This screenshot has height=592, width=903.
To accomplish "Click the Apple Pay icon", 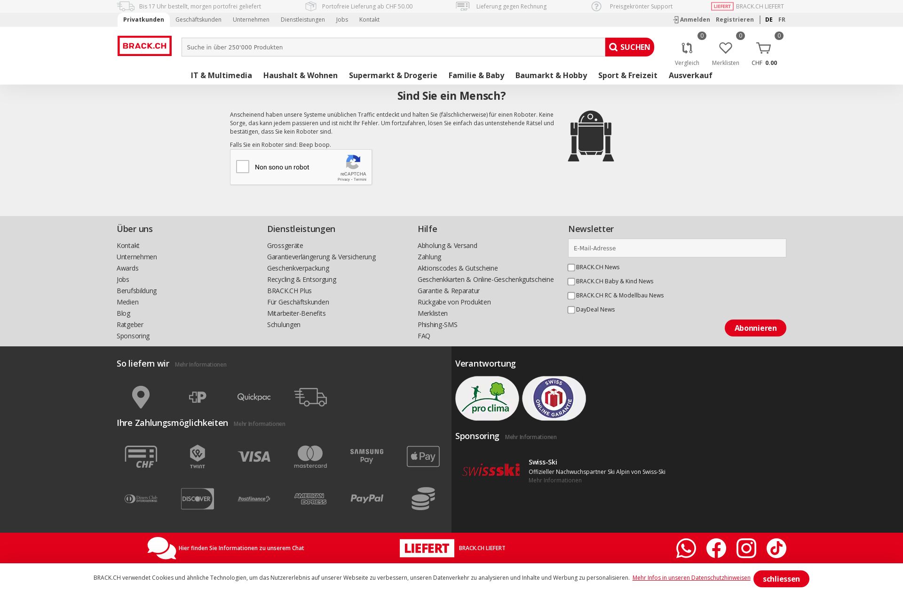I will [x=423, y=456].
